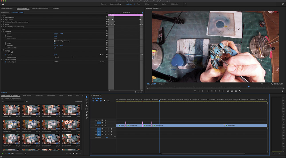Viewport: 286px width, 158px height.
Task: Create ellipse mask under Deckkraft
Action: [6, 52]
